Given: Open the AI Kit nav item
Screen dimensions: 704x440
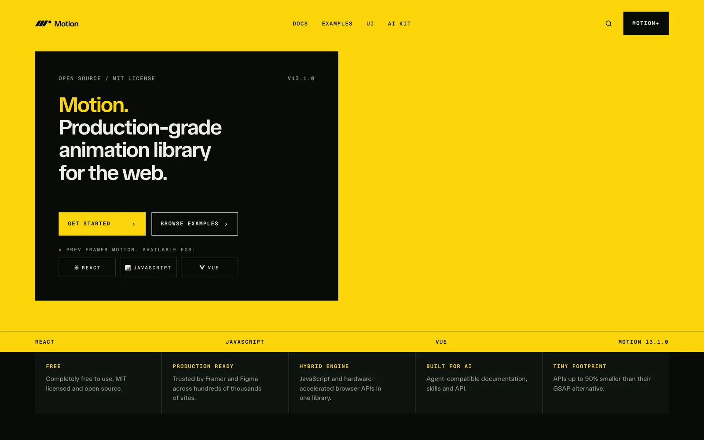Looking at the screenshot, I should (x=400, y=24).
